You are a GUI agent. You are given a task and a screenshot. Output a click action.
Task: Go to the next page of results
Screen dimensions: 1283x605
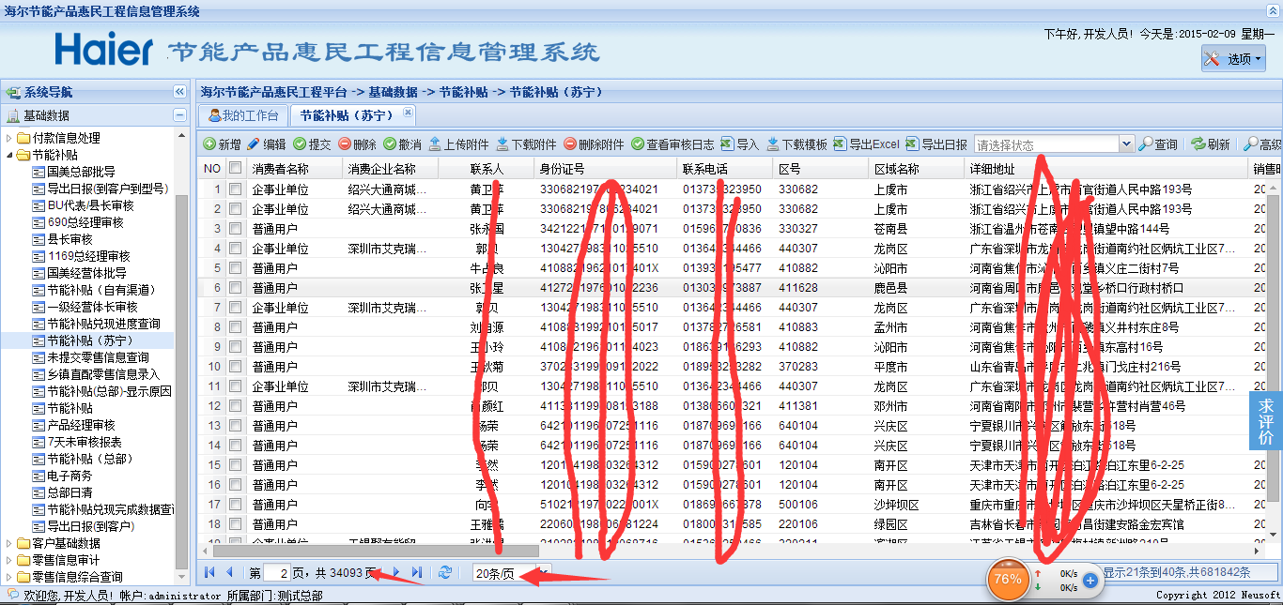(x=395, y=572)
